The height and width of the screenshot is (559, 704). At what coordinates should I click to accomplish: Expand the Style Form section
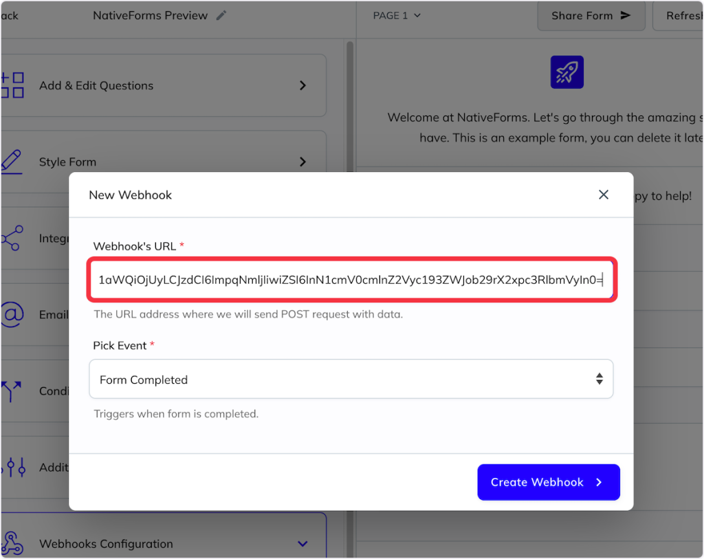pyautogui.click(x=302, y=162)
